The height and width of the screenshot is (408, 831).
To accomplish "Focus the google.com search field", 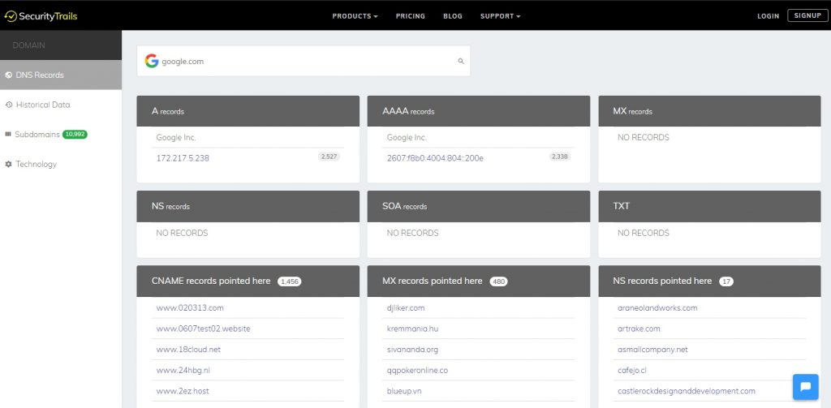I will coord(304,61).
